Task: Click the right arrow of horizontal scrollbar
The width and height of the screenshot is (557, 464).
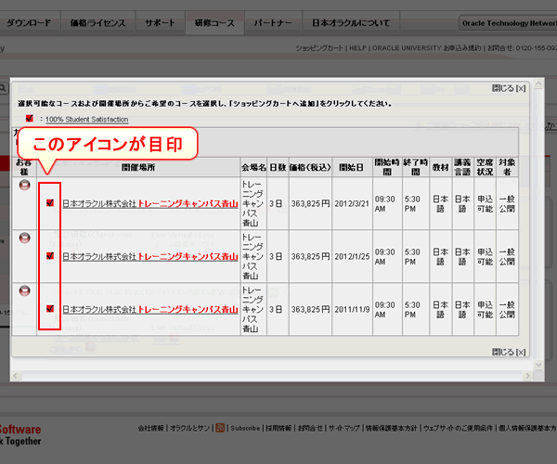Action: 528,376
